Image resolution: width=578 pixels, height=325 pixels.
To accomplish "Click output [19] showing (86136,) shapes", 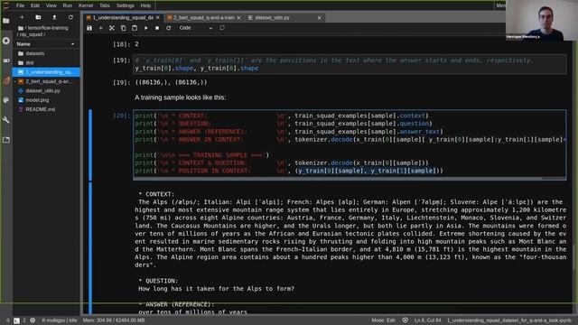I will coord(171,82).
